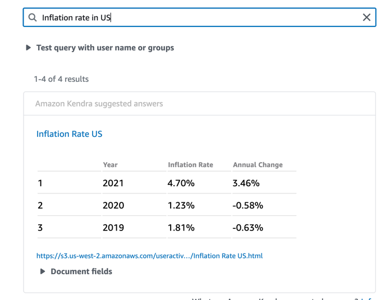Image resolution: width=390 pixels, height=300 pixels.
Task: Click the magnifying glass search icon
Action: (x=33, y=17)
